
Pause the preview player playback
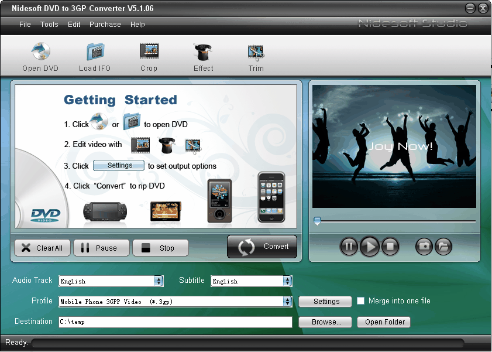click(349, 247)
